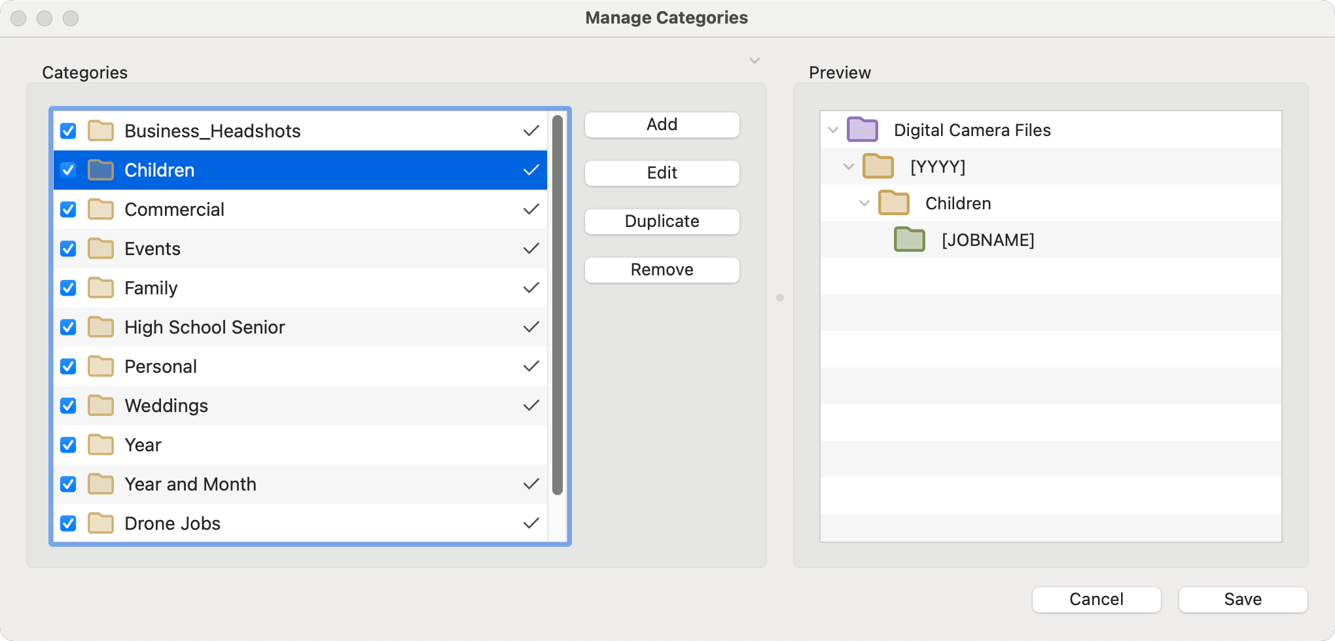Click the Children folder icon in Preview

893,203
